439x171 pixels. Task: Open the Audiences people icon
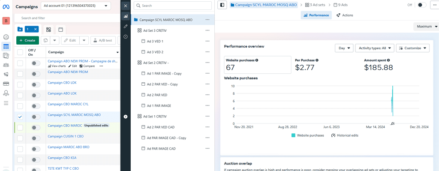click(x=6, y=65)
